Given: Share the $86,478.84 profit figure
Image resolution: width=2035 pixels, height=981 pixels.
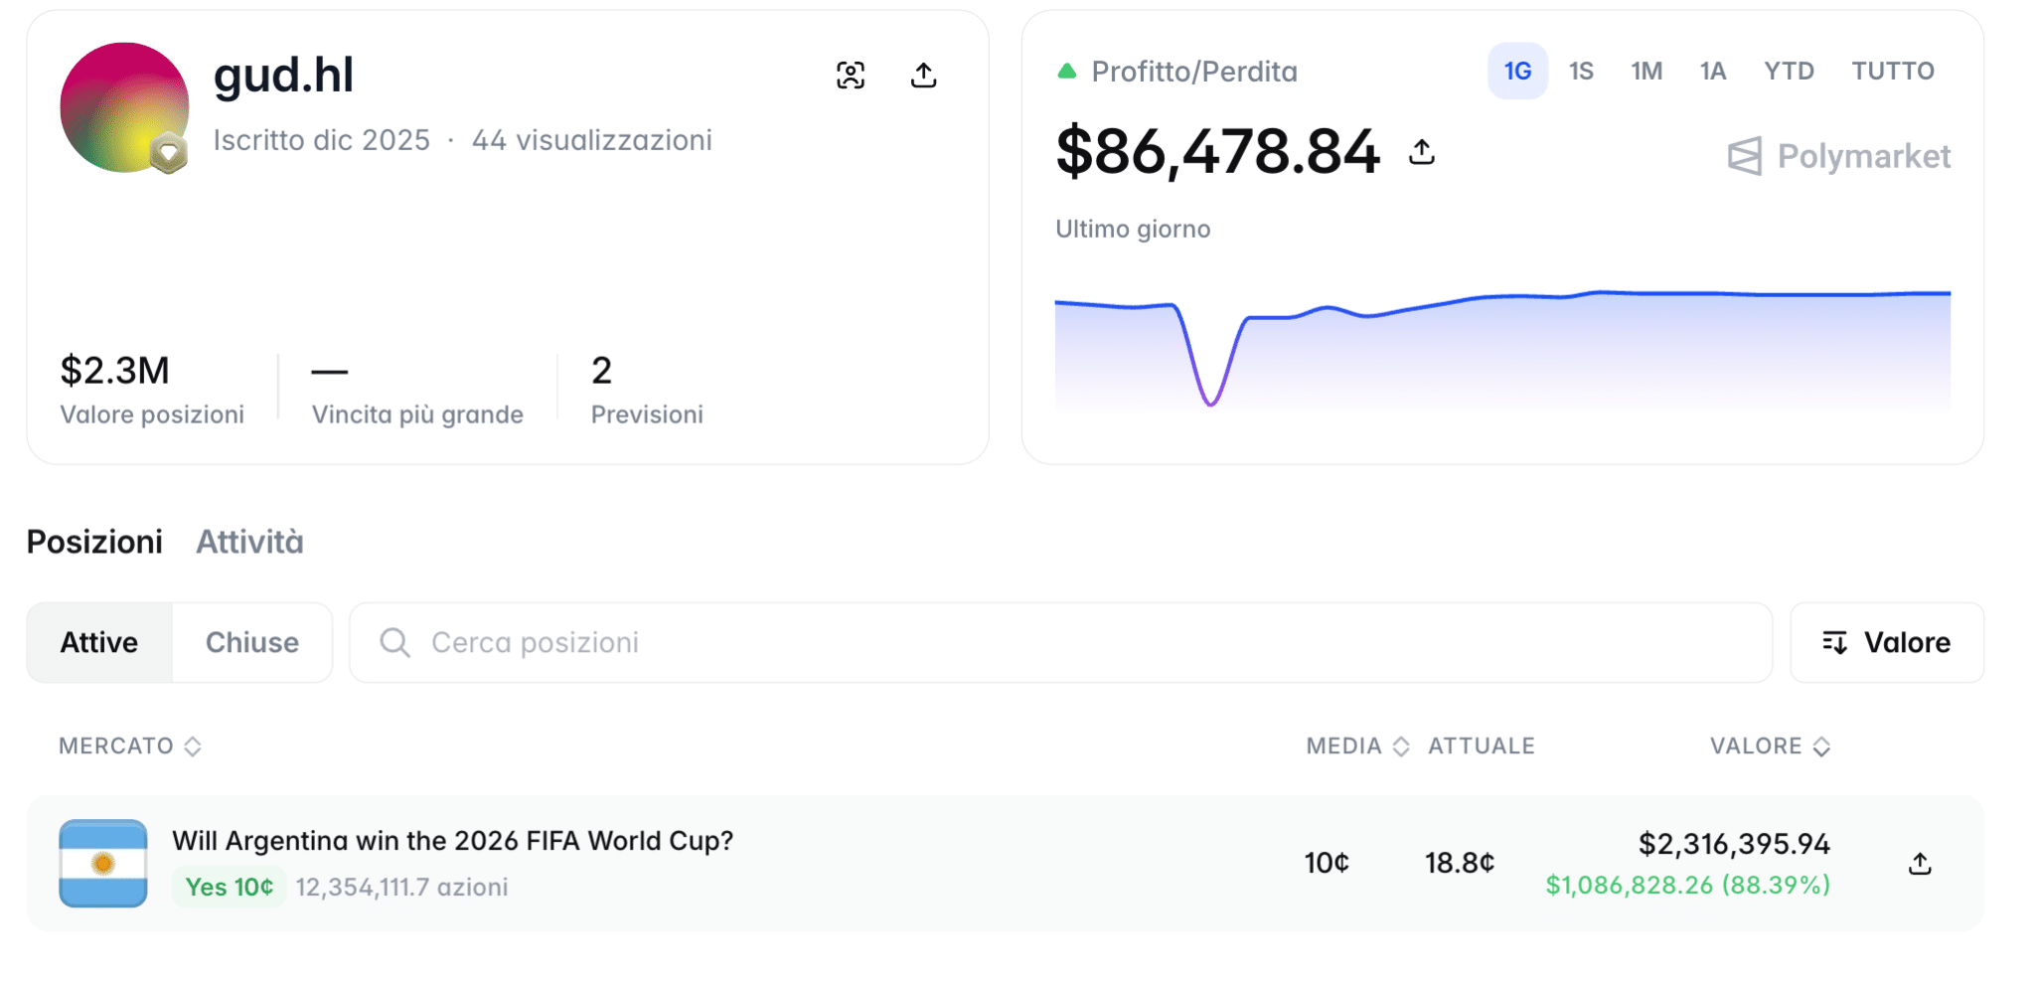Looking at the screenshot, I should (x=1422, y=152).
